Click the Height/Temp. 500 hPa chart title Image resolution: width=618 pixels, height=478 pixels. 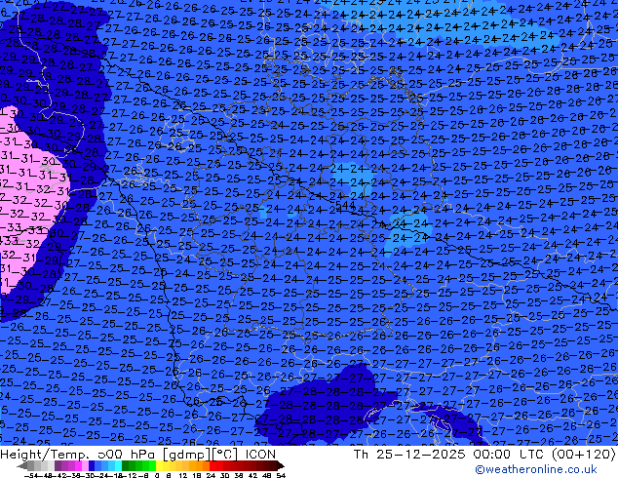(x=138, y=454)
